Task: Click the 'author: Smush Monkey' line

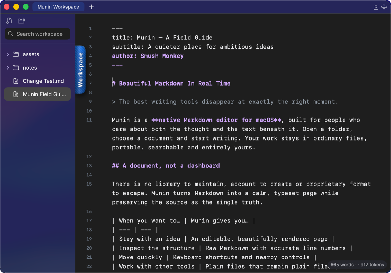Action: [148, 56]
